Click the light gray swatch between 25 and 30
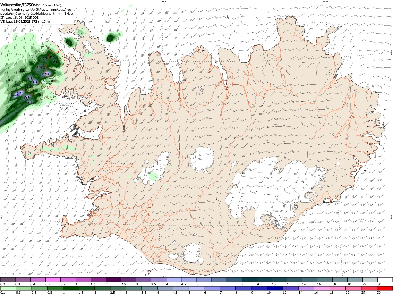 pyautogui.click(x=370, y=280)
